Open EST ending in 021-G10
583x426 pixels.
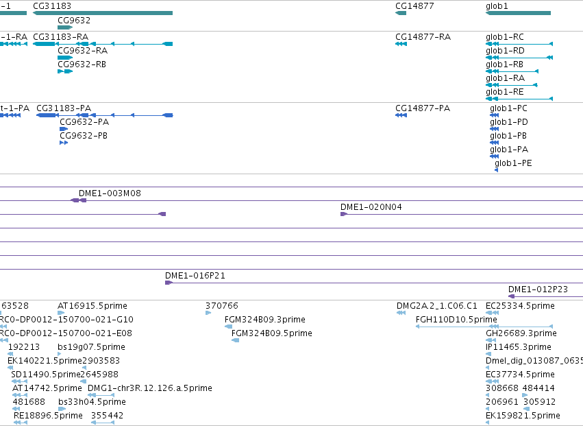click(x=66, y=320)
